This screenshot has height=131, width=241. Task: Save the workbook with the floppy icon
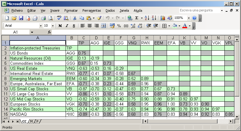click(21, 18)
